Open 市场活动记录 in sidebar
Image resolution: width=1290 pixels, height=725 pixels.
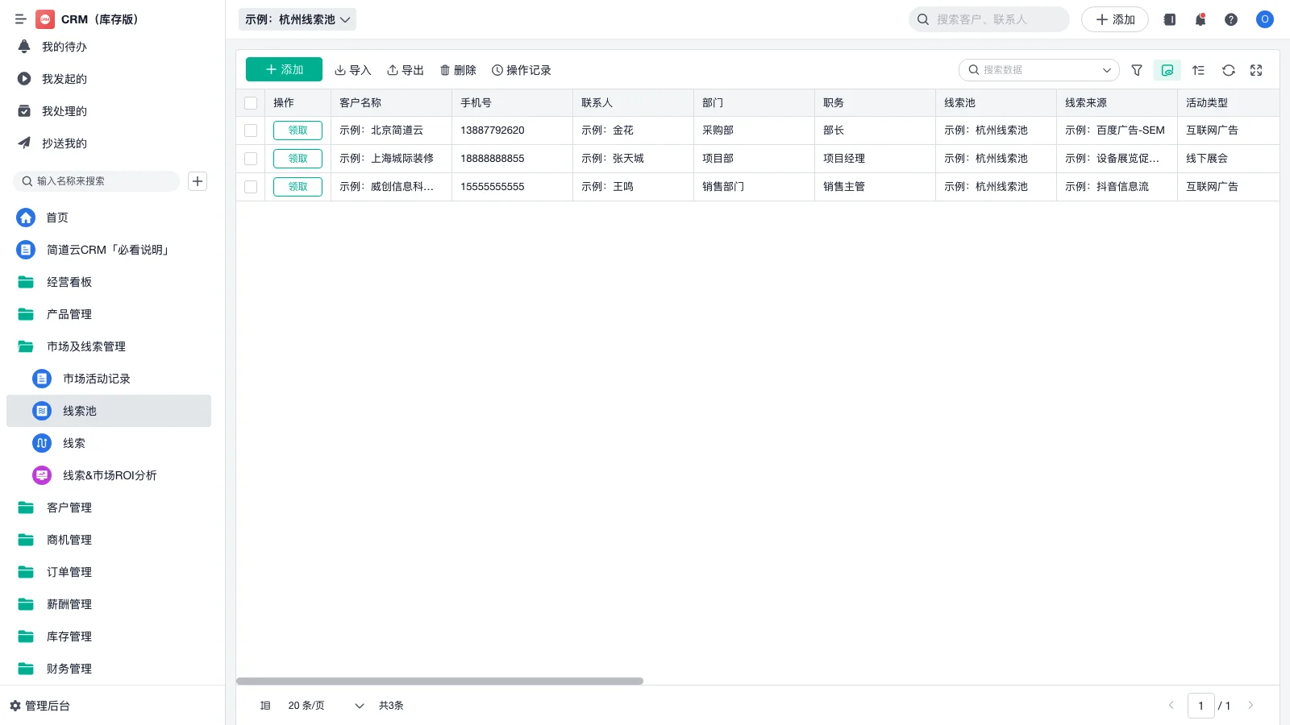98,379
